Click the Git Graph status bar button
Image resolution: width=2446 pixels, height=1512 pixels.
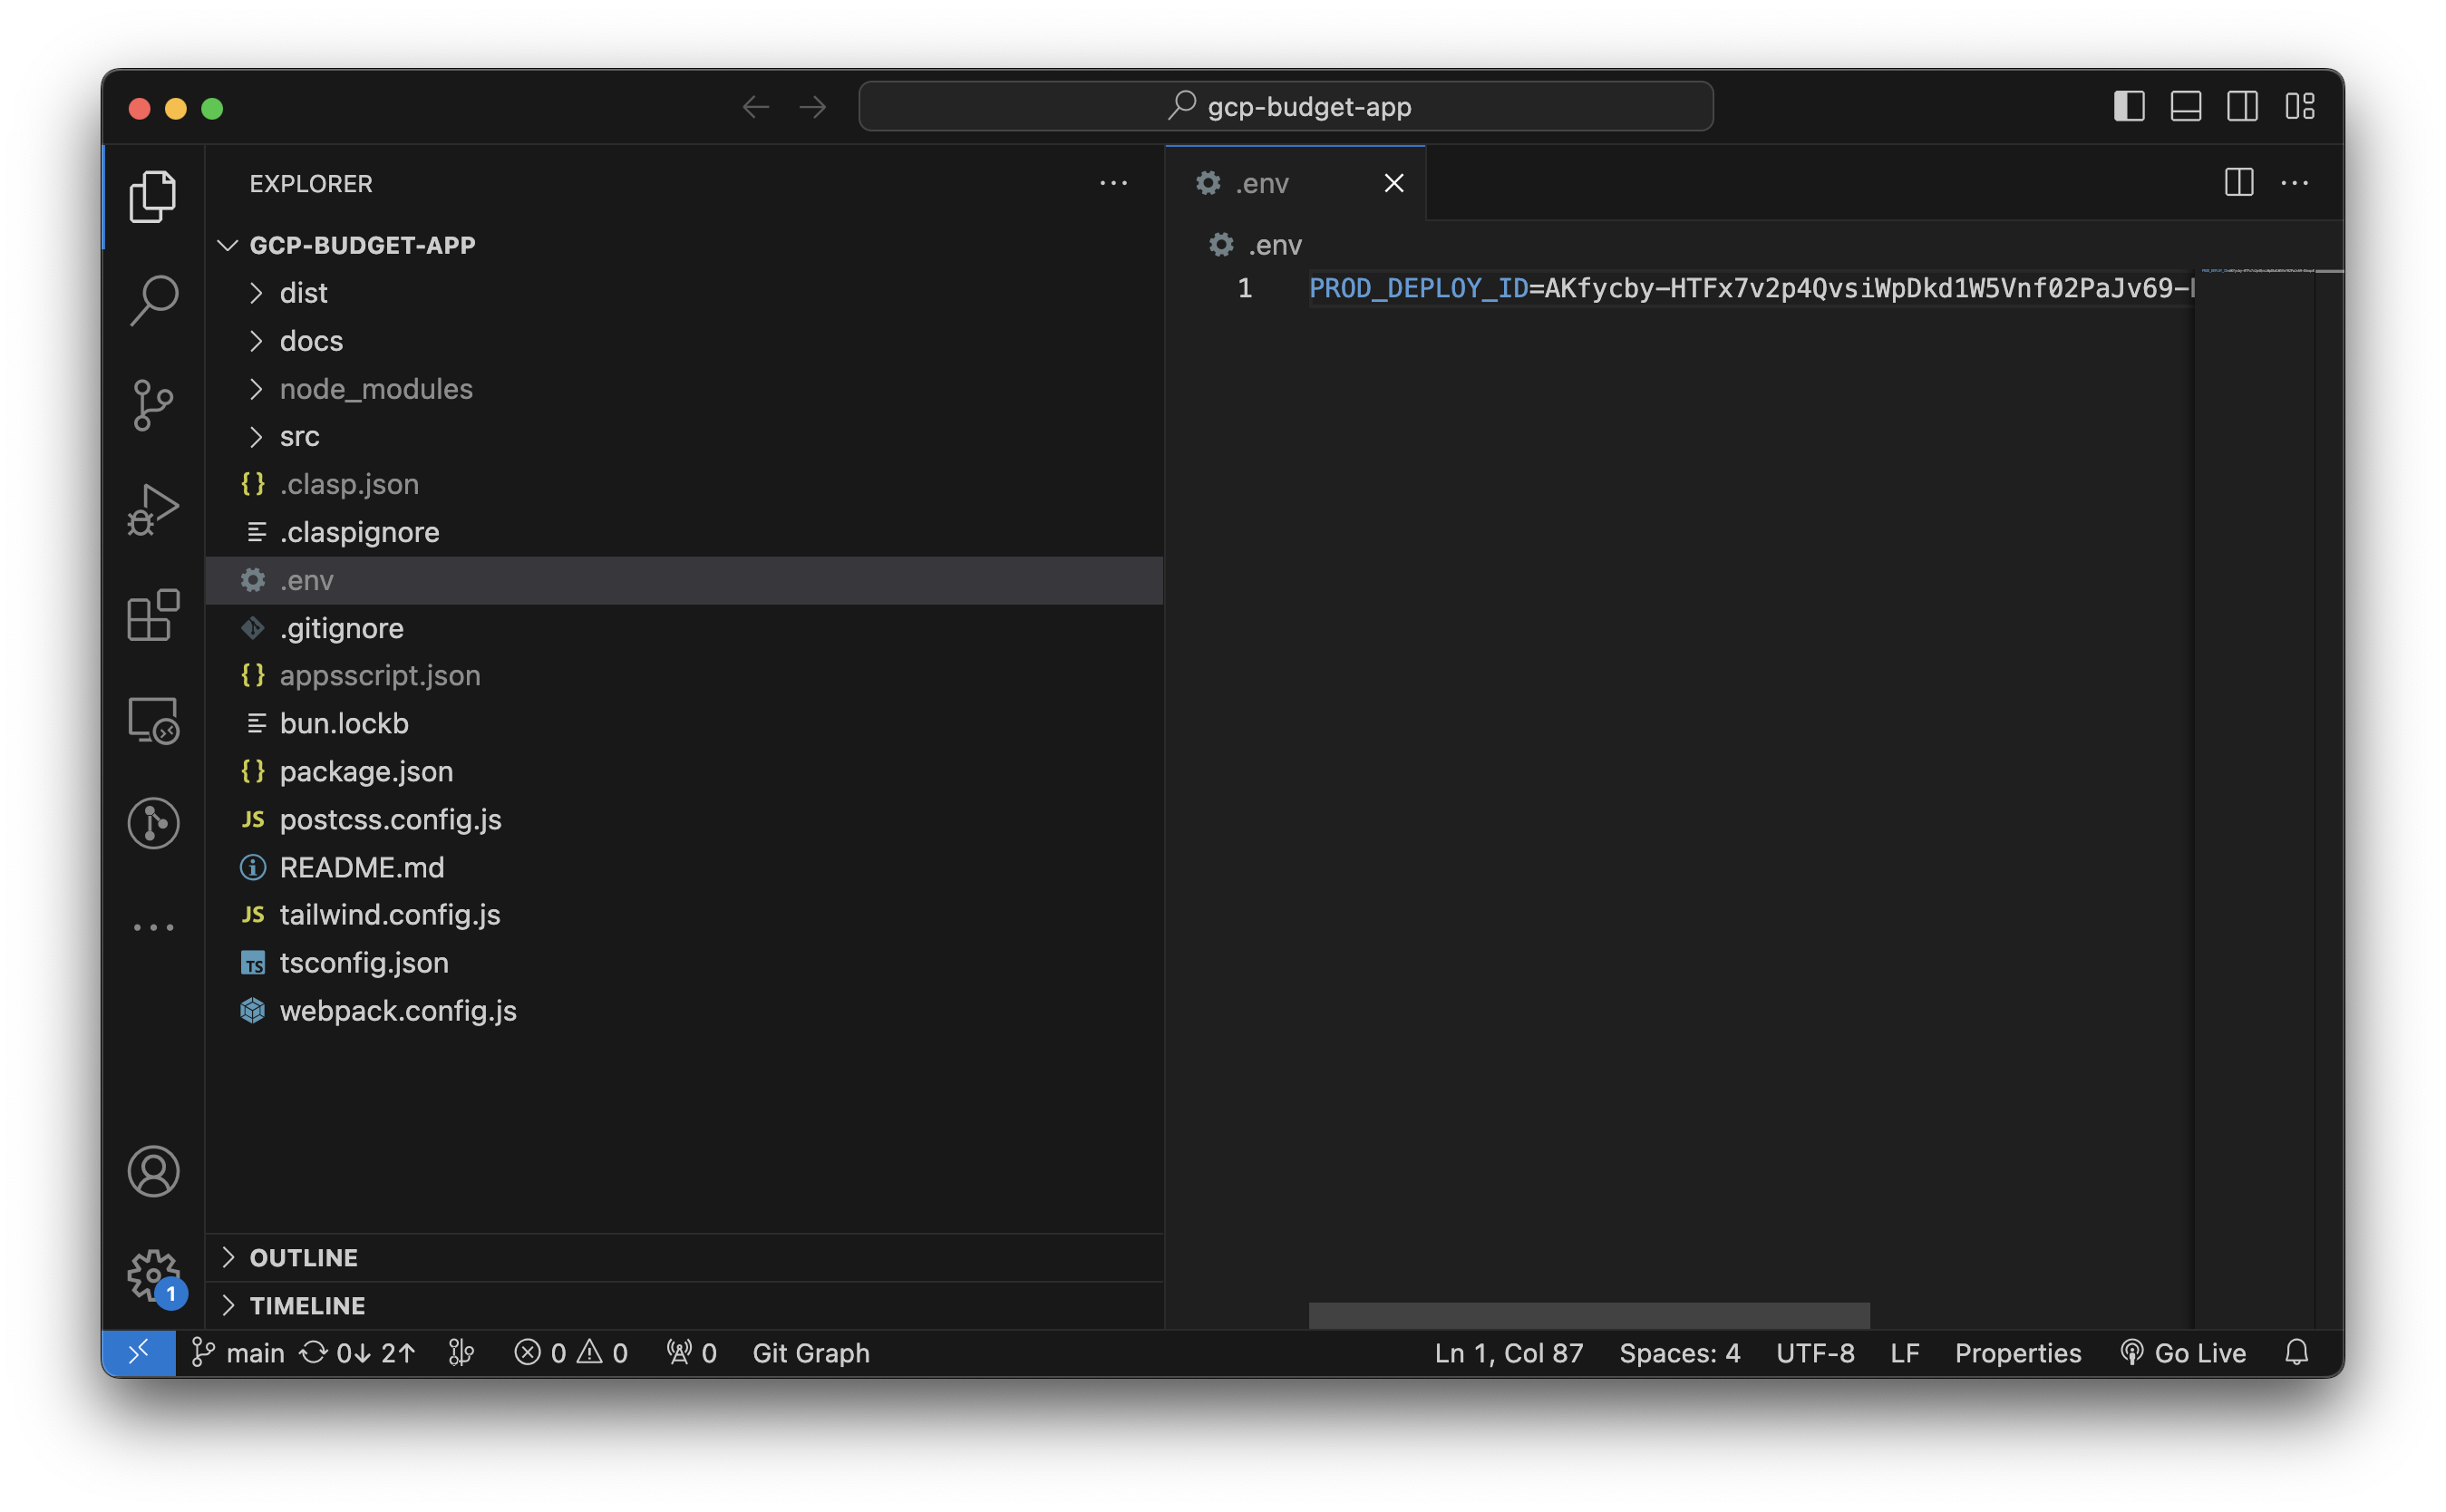tap(810, 1353)
